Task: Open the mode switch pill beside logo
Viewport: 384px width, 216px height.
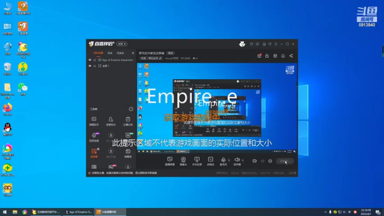Action: click(x=122, y=44)
